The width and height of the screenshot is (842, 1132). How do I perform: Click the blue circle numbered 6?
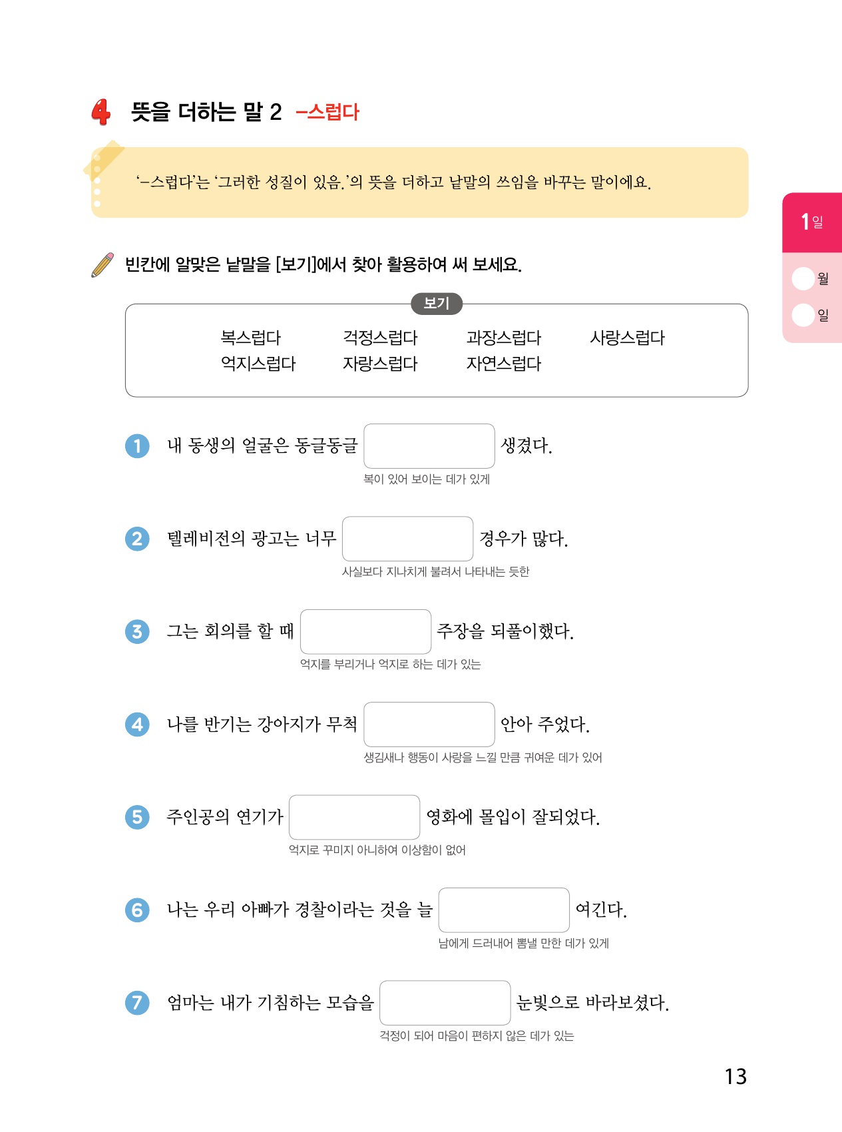137,910
